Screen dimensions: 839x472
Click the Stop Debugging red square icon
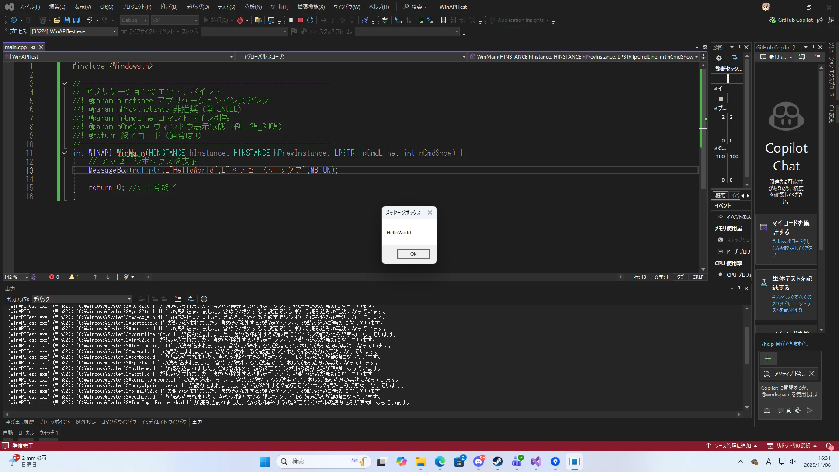(x=301, y=20)
